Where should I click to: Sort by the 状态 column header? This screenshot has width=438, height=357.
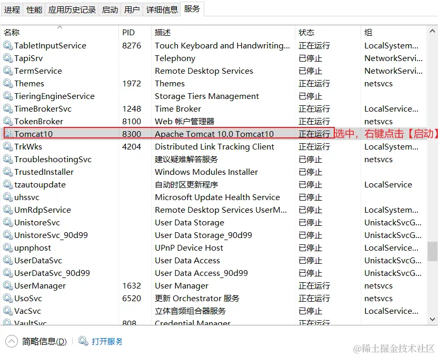coord(327,32)
